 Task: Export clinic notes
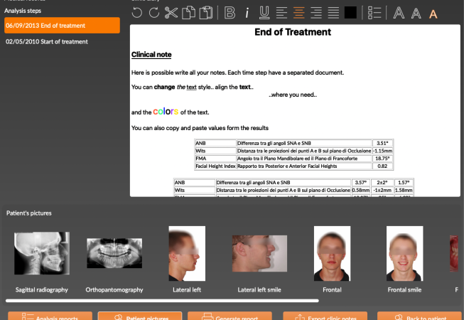(x=325, y=316)
